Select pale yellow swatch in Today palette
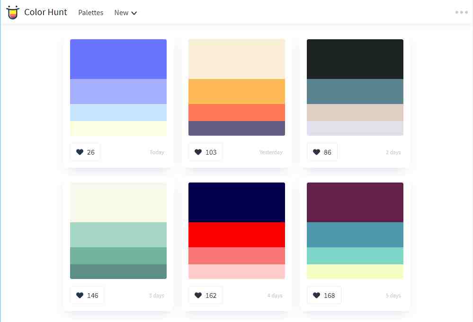473x322 pixels. point(118,128)
